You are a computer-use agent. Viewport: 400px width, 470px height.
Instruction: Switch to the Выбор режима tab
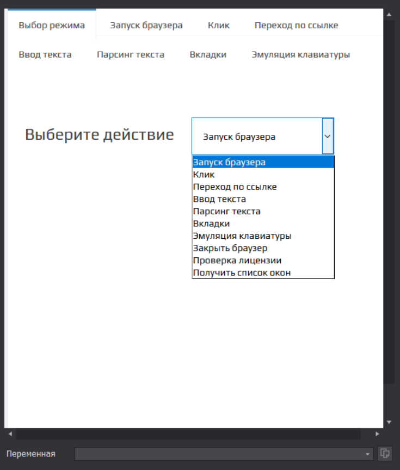pos(52,25)
